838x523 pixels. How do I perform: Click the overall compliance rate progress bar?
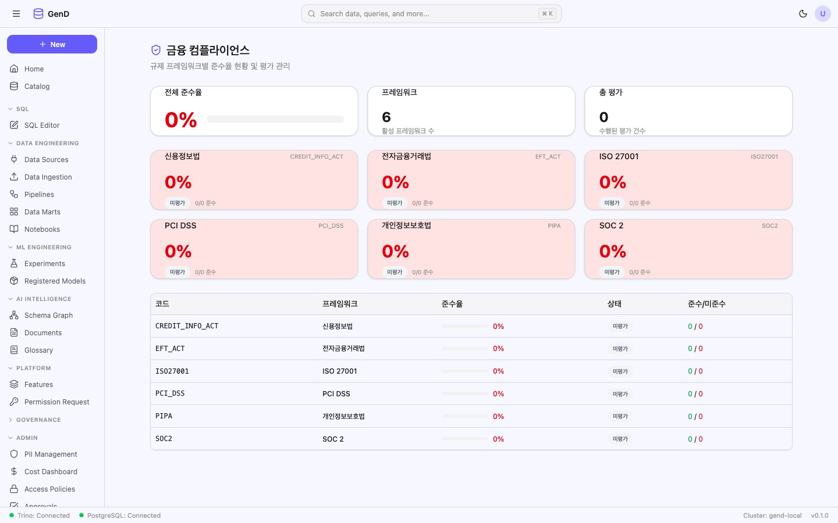coord(275,119)
